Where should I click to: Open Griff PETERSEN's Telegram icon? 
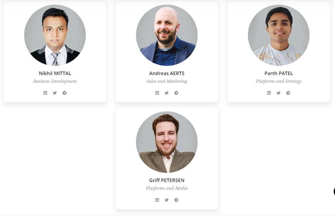(x=176, y=200)
